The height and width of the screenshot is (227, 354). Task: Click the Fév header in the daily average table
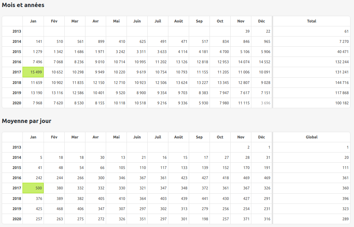click(x=54, y=137)
